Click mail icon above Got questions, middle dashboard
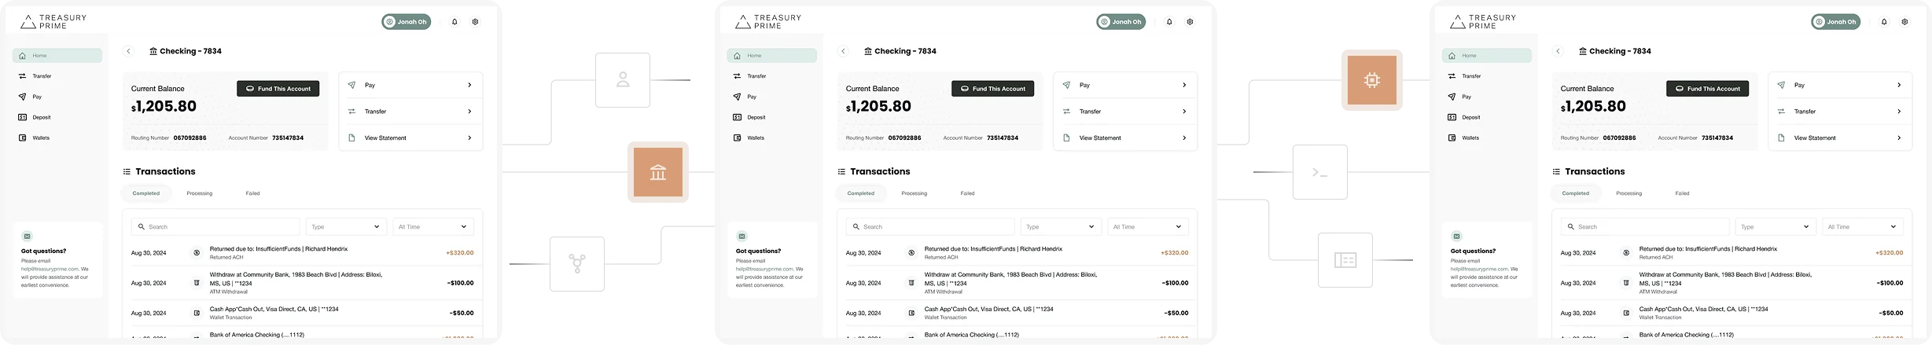The height and width of the screenshot is (345, 1932). pyautogui.click(x=742, y=236)
